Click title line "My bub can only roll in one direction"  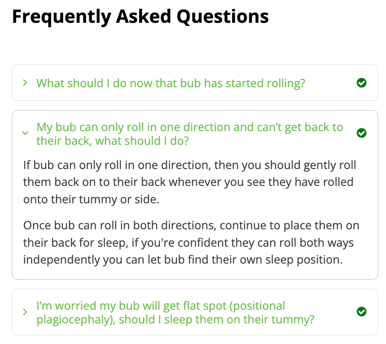190,127
